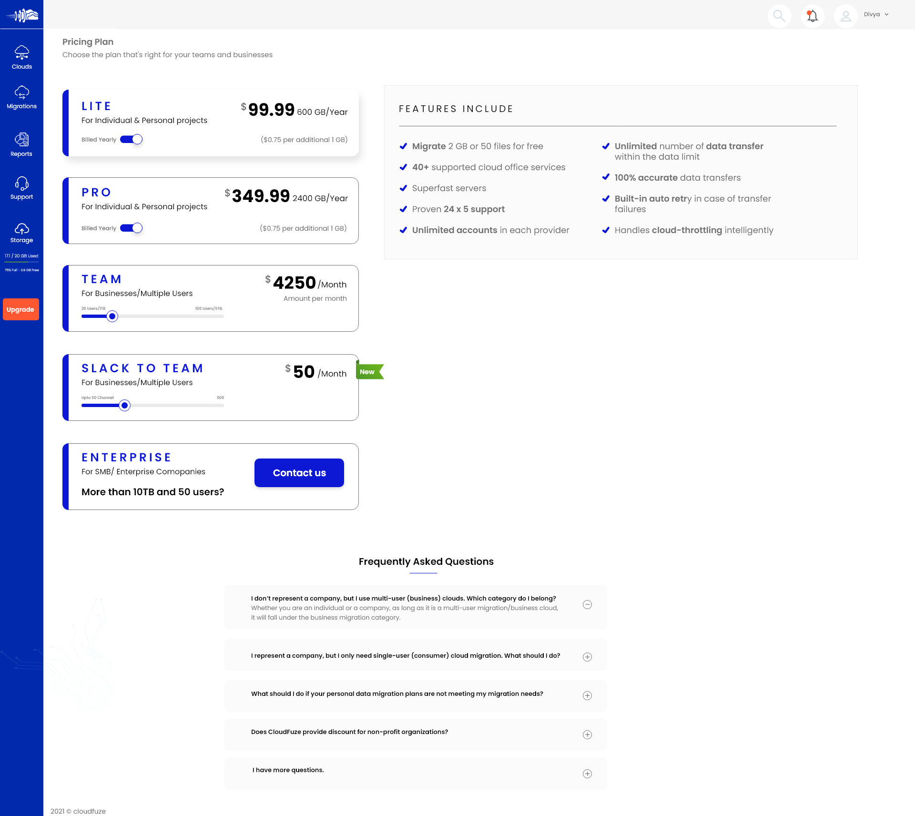
Task: Open the Reports sidebar icon
Action: pos(21,140)
